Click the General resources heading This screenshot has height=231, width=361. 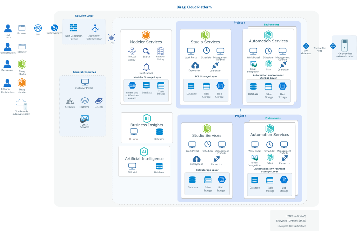(85, 72)
